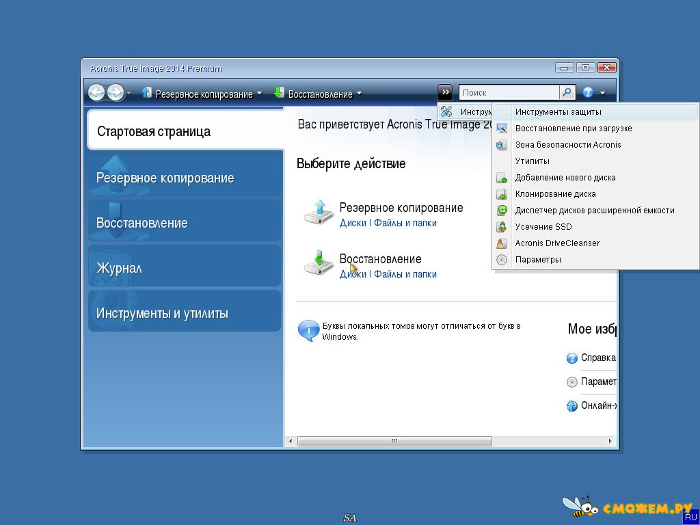Select Восстановление при загрузке menu item

595,129
